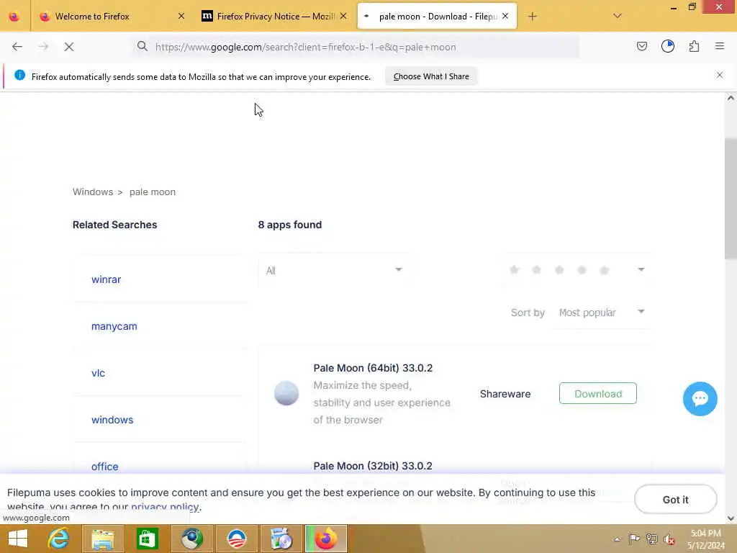Close the Welcome to Firefox tab

(x=181, y=16)
